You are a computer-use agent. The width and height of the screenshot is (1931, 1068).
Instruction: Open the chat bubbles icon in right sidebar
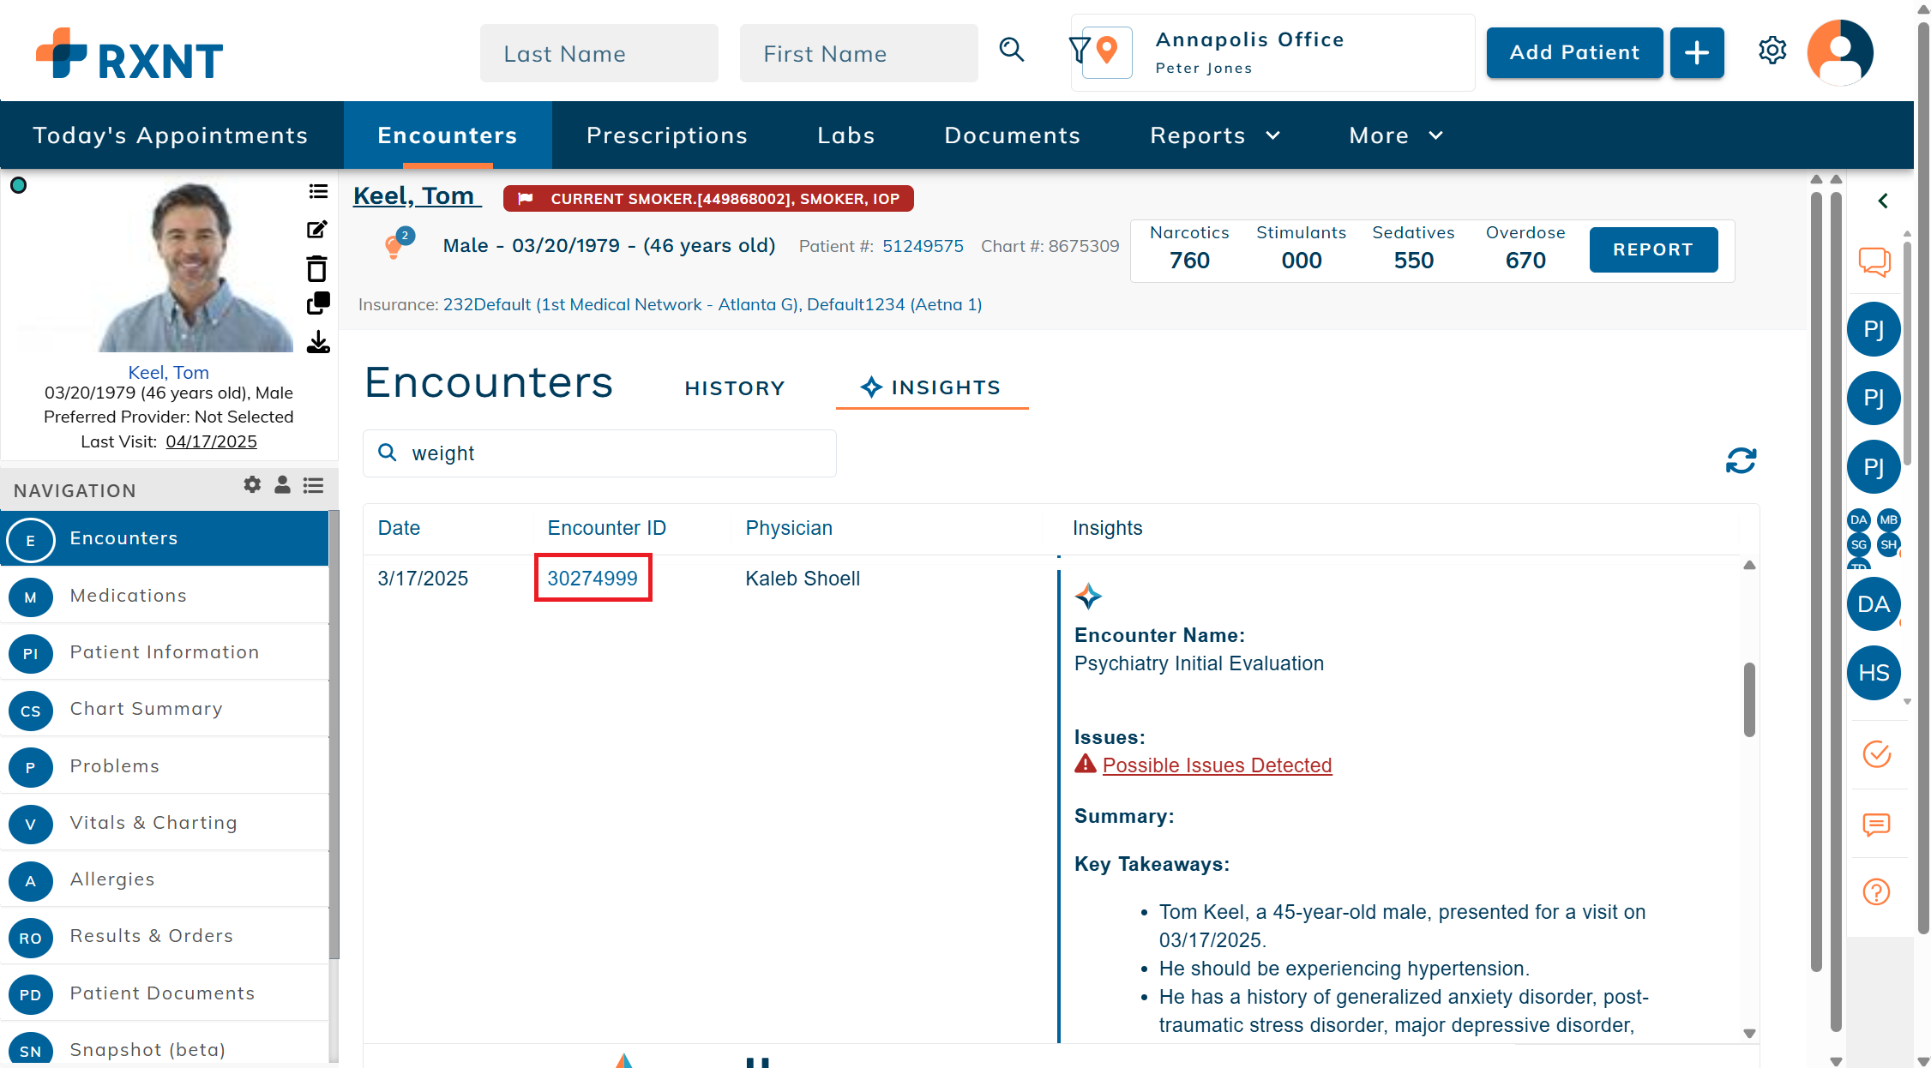(1874, 261)
